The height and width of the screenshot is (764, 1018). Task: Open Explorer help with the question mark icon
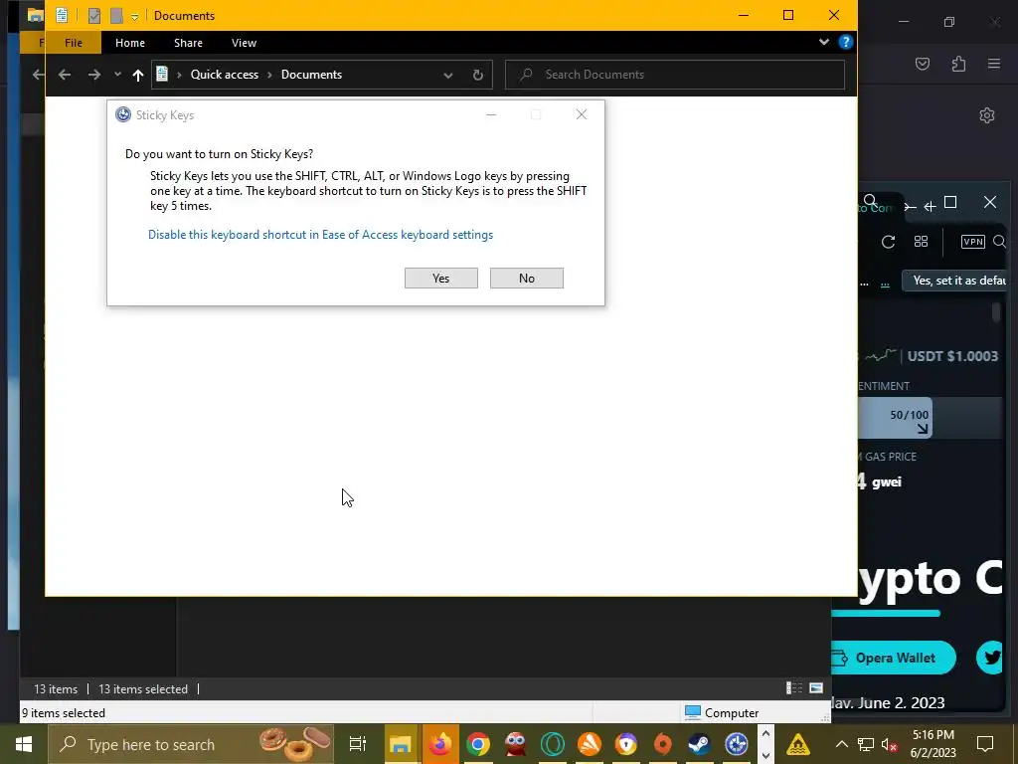[845, 42]
